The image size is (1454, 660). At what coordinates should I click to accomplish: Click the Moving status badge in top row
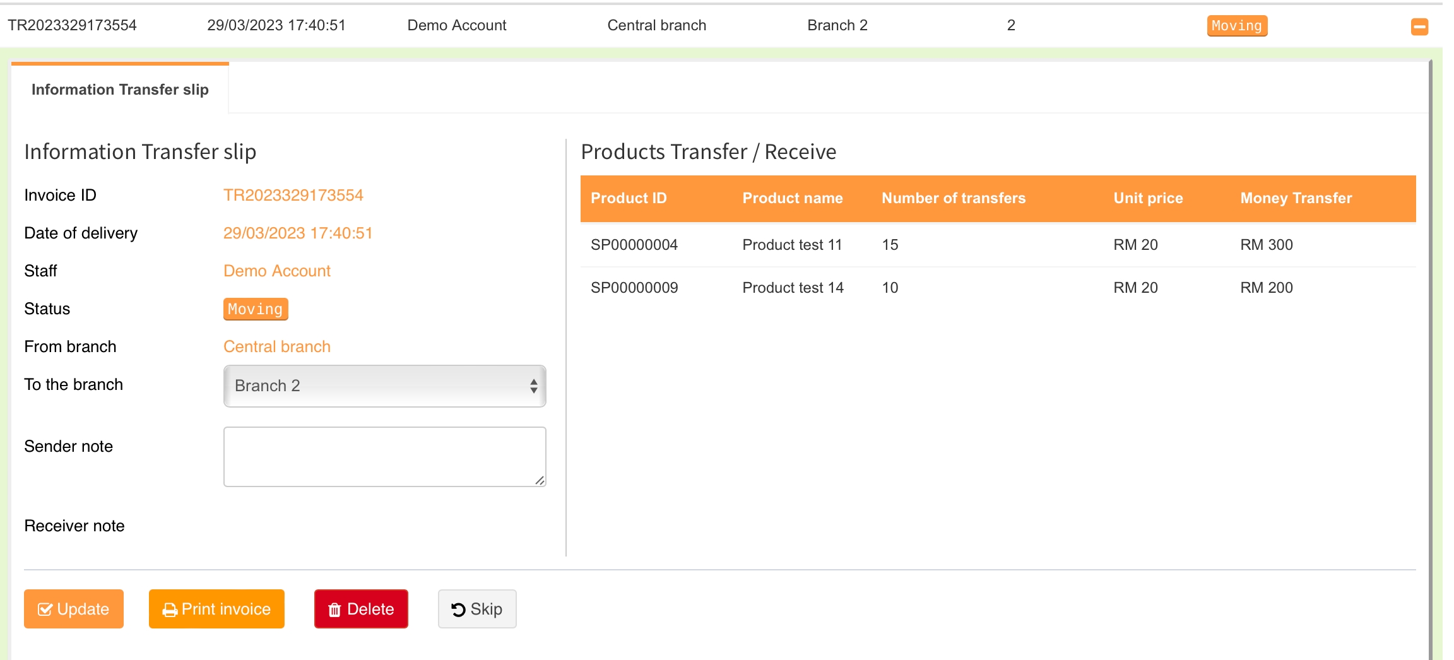coord(1236,26)
